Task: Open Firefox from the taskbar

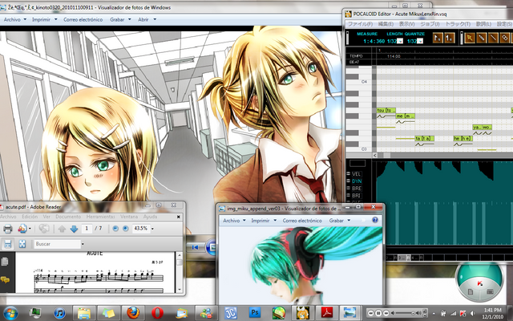Action: tap(133, 313)
